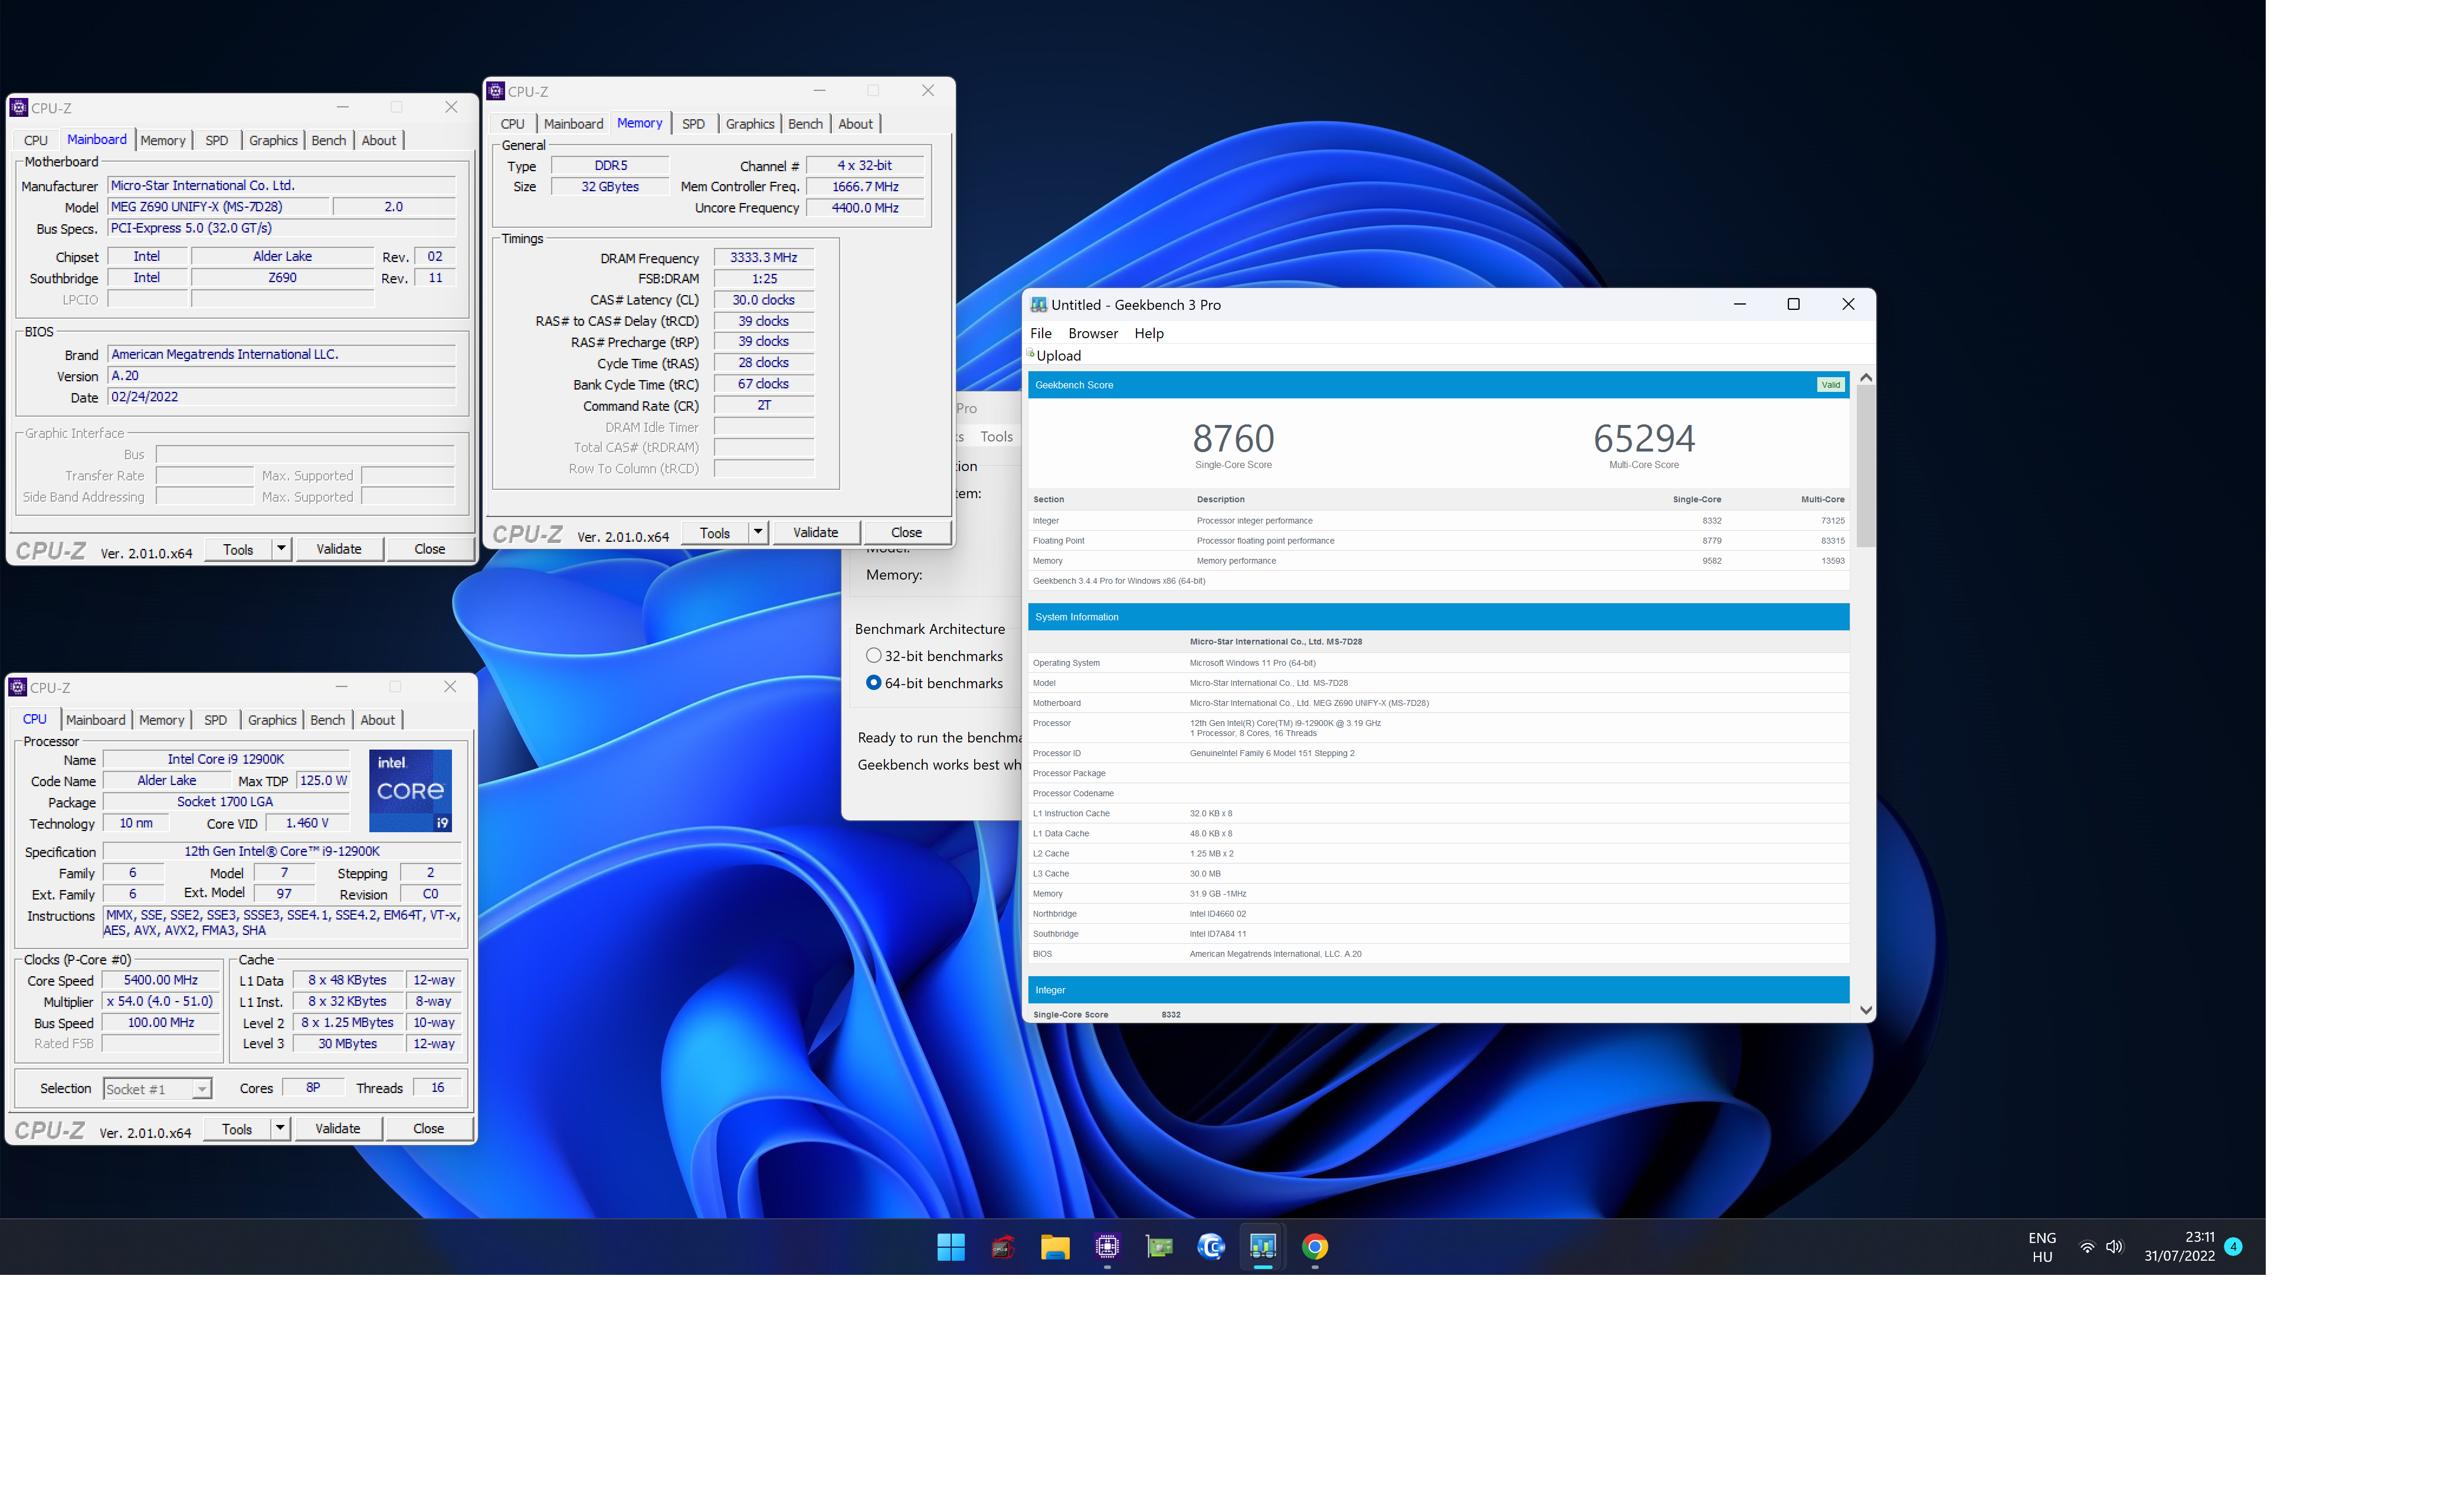Click the Wi-Fi tray icon
Image resolution: width=2464 pixels, height=1485 pixels.
pos(2087,1247)
